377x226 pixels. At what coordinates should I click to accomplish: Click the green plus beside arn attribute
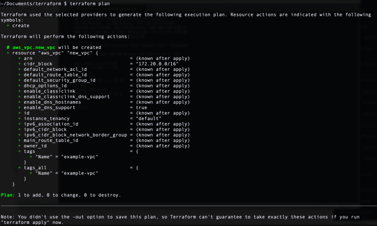tap(19, 59)
